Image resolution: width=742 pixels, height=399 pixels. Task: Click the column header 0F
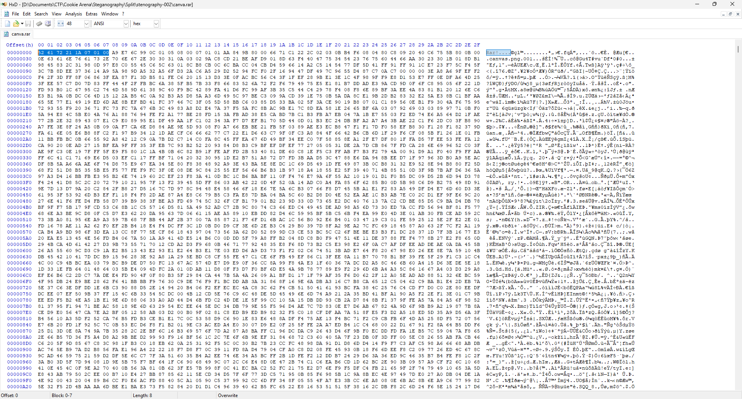pos(180,45)
